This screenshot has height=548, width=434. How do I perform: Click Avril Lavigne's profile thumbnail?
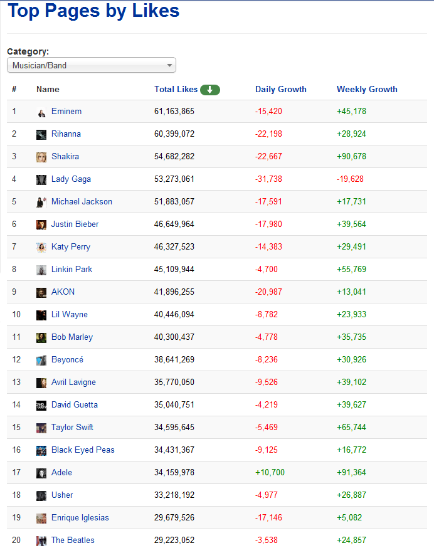[41, 383]
